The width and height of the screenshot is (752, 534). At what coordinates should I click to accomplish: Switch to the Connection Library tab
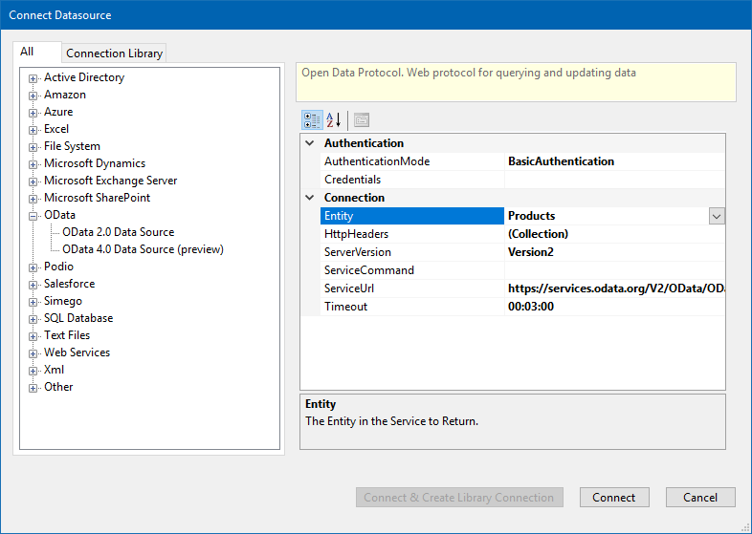point(114,53)
